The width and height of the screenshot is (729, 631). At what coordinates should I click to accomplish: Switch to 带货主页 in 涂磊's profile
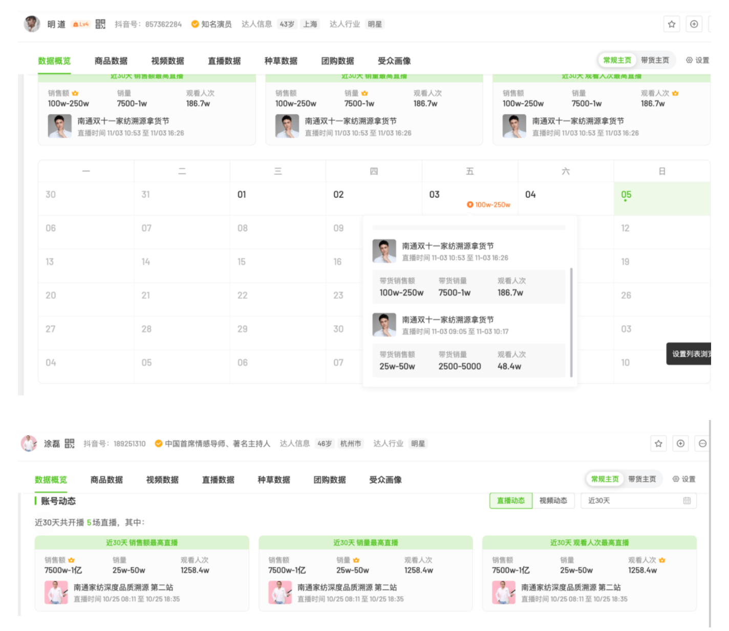coord(642,479)
